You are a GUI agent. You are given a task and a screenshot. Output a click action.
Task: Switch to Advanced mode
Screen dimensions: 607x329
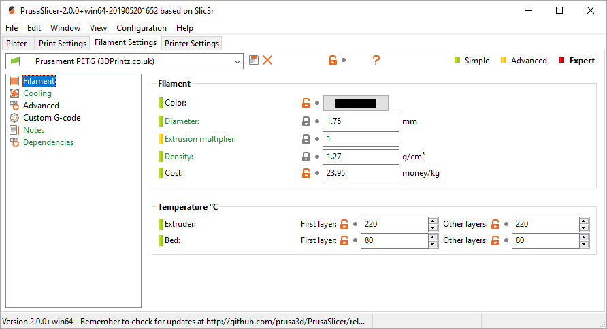(524, 61)
